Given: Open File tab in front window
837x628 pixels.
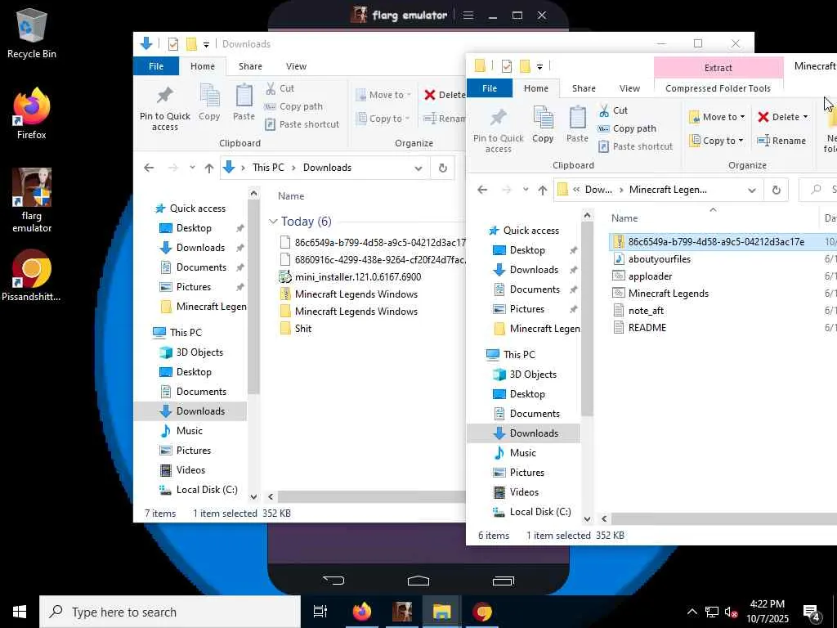Looking at the screenshot, I should point(490,88).
